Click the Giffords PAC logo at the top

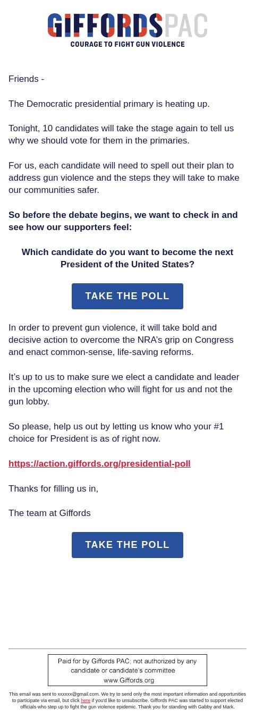pos(127,30)
